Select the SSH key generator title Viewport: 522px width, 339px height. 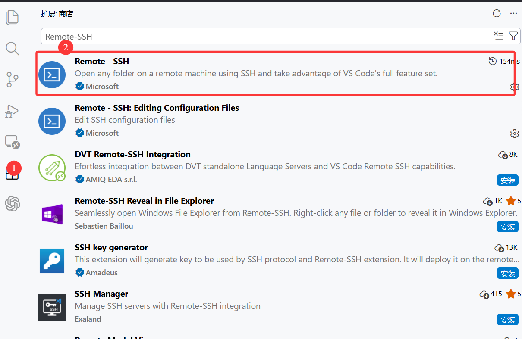pyautogui.click(x=111, y=247)
